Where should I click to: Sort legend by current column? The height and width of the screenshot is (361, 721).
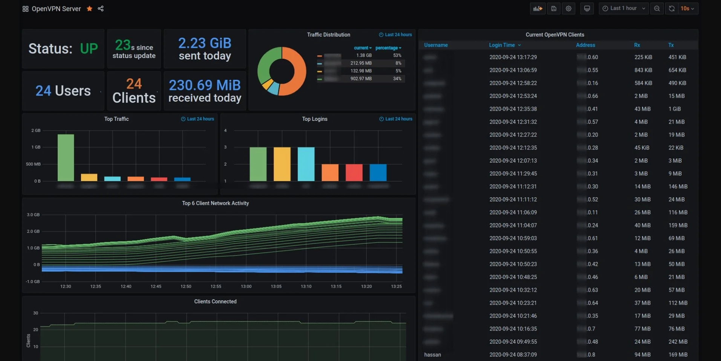[363, 48]
